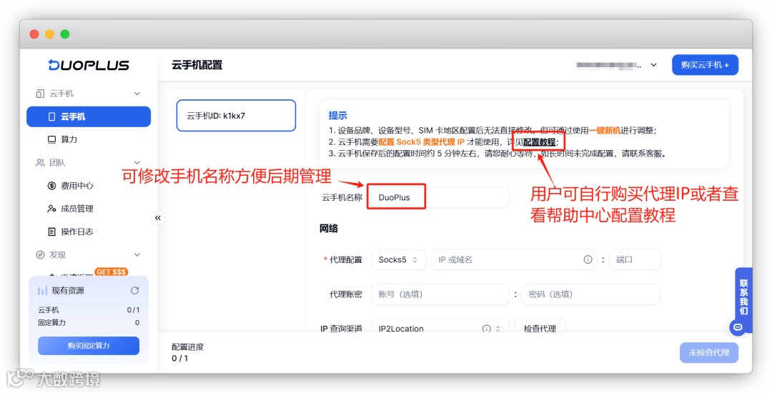
Task: Click the 费用中心 dollar icon
Action: point(51,186)
